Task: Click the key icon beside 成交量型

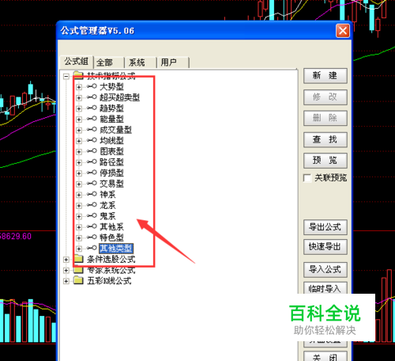Action: 92,129
